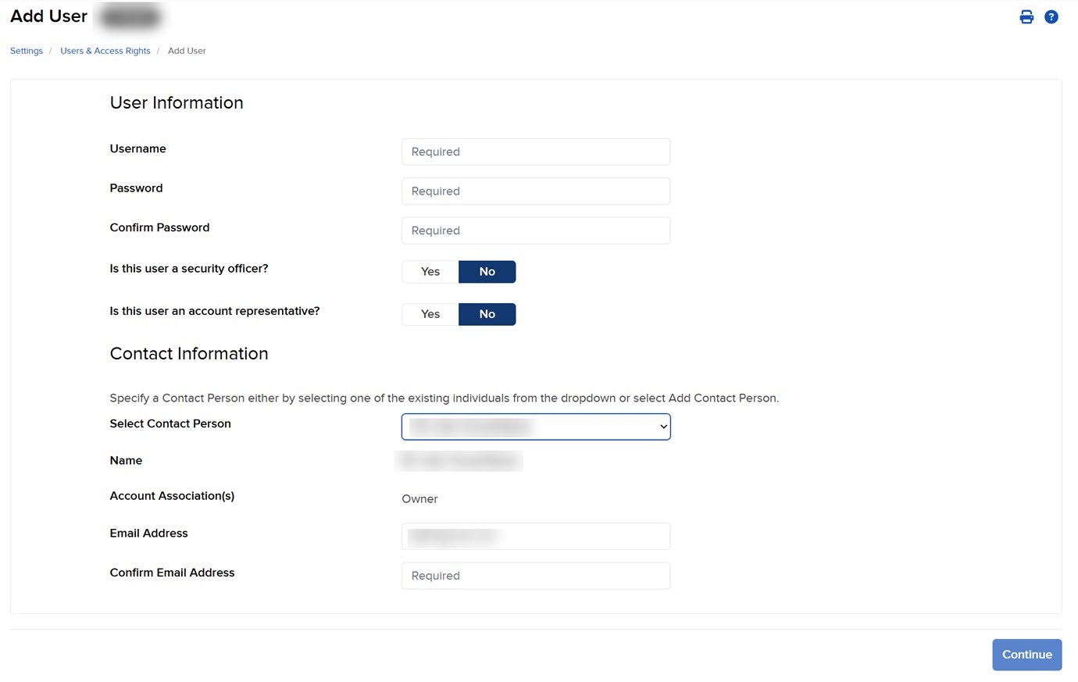Select Yes for security officer question
The width and height of the screenshot is (1078, 682).
430,271
